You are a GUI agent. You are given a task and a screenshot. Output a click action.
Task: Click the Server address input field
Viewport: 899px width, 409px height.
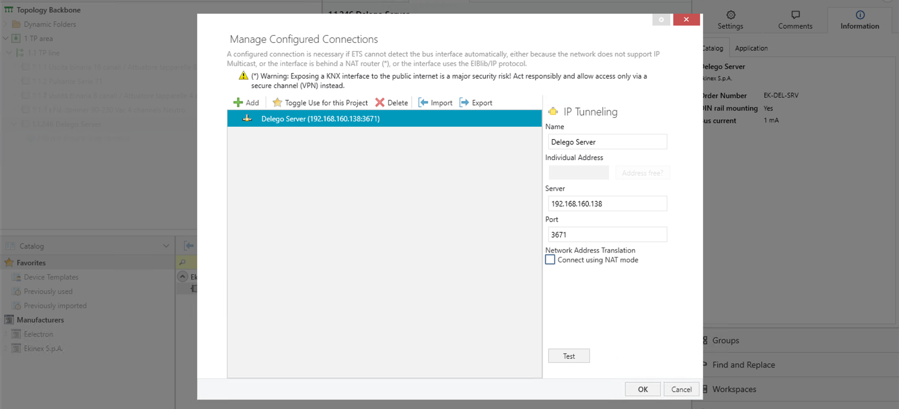tap(608, 204)
